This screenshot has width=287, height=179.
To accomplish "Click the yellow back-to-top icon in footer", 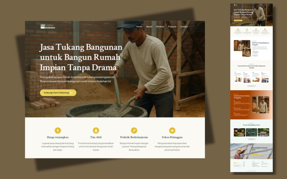I will [x=271, y=171].
